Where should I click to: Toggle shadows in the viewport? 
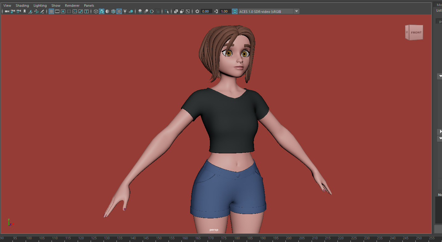131,11
